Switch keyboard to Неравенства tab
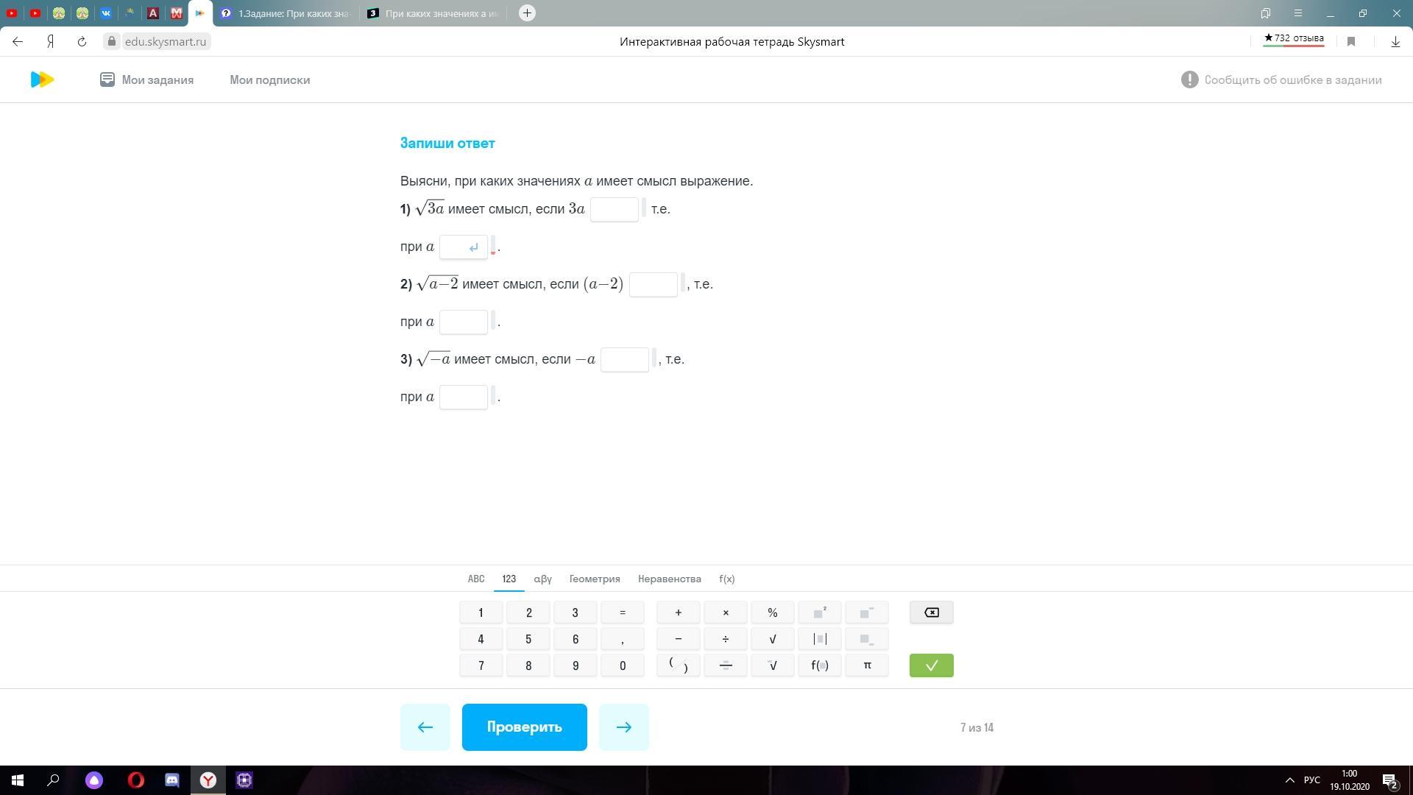 [x=669, y=579]
